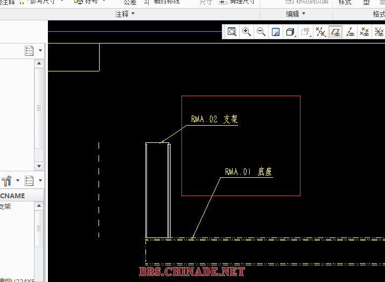Image resolution: width=385 pixels, height=282 pixels.
Task: Select the RMA.02 支架 balloon note
Action: click(214, 120)
